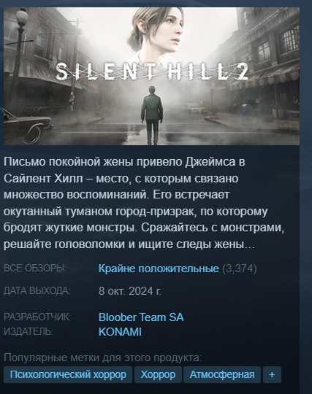
Task: Select the Хоррор tag
Action: pyautogui.click(x=158, y=374)
